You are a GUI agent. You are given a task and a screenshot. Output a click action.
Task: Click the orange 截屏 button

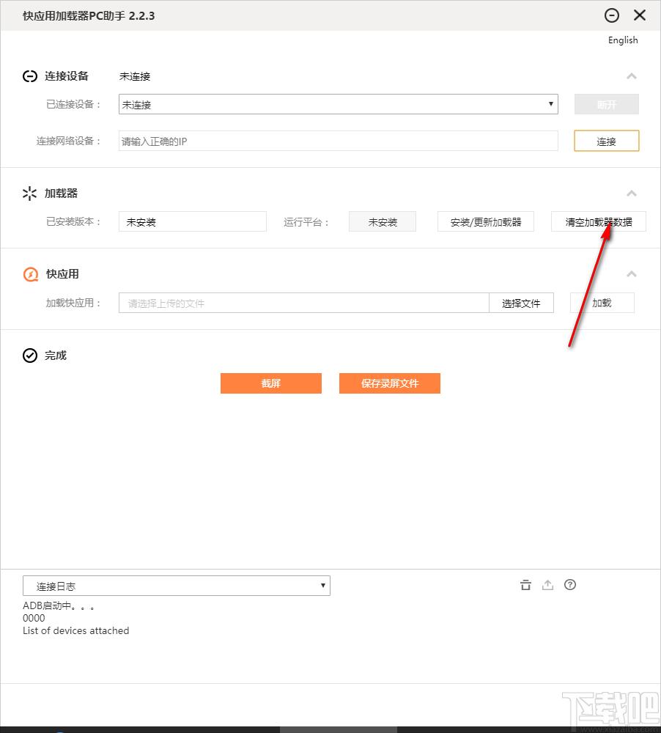tap(271, 383)
